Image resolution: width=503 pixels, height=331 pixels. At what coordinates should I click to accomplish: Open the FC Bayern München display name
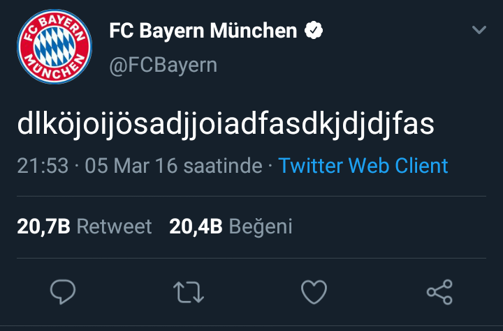click(203, 31)
